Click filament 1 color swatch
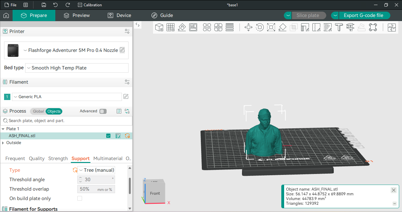The height and width of the screenshot is (212, 402). pyautogui.click(x=7, y=97)
